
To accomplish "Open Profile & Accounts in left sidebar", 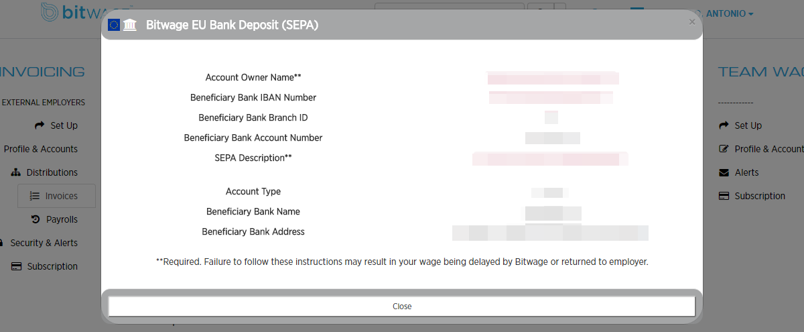I will pos(40,149).
